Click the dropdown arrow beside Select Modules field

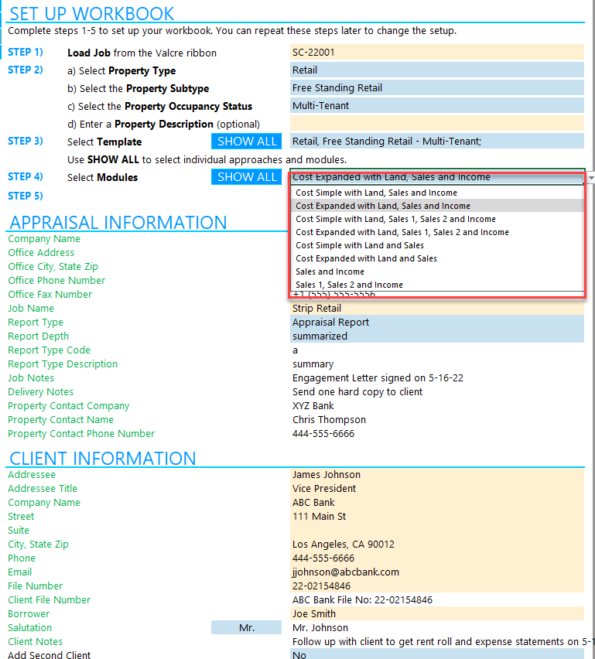(591, 178)
